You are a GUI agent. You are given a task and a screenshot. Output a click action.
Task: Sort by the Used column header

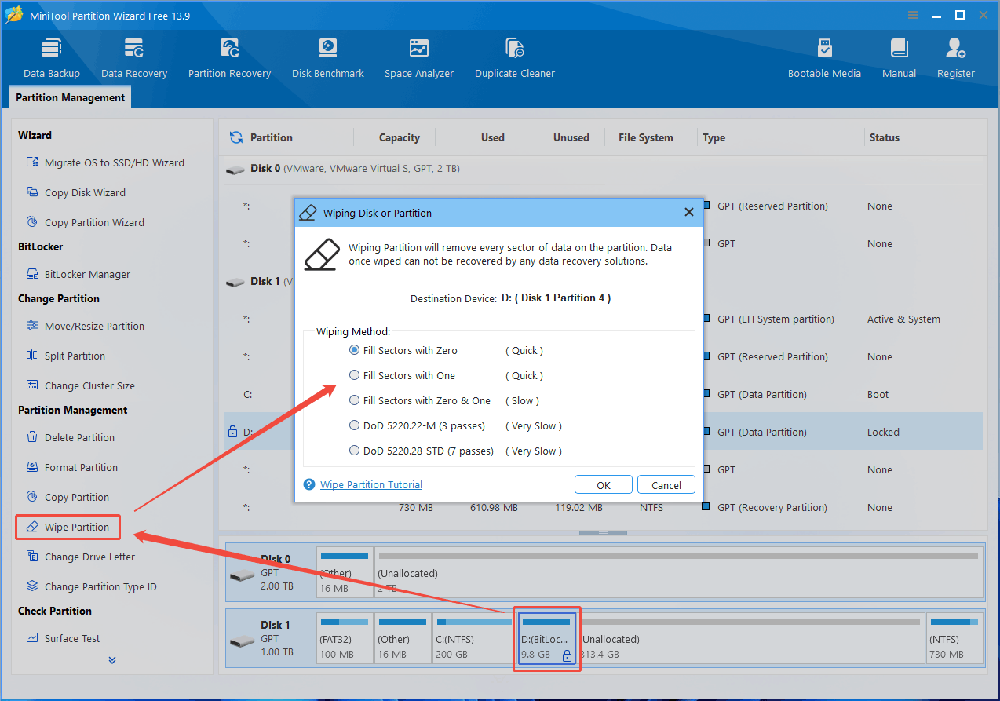[x=493, y=137]
